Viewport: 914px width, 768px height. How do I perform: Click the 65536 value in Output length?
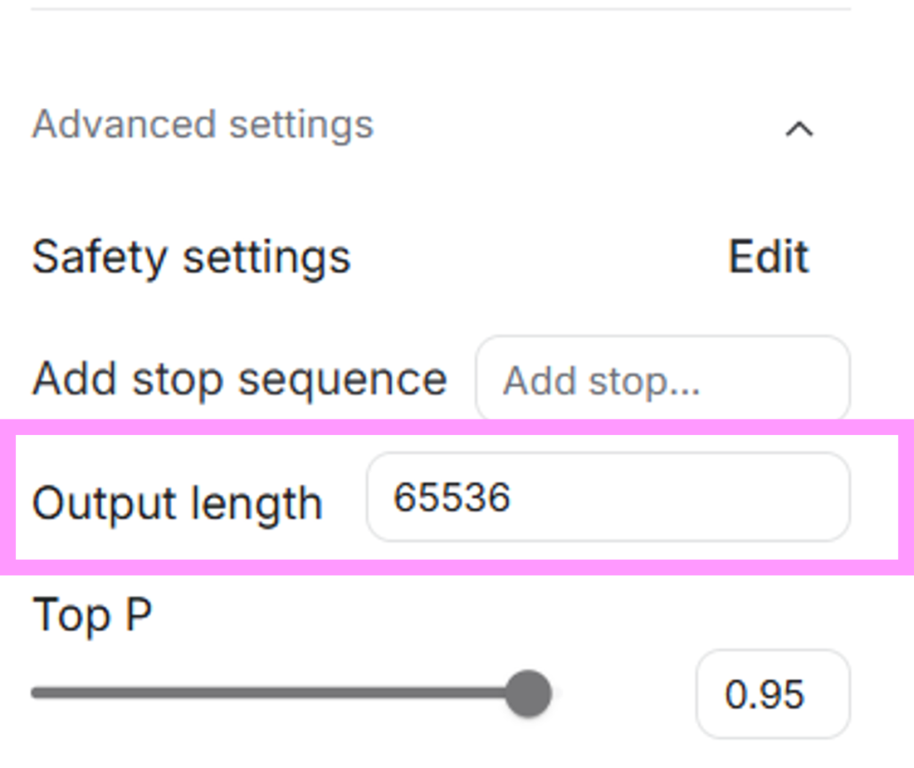(x=452, y=497)
